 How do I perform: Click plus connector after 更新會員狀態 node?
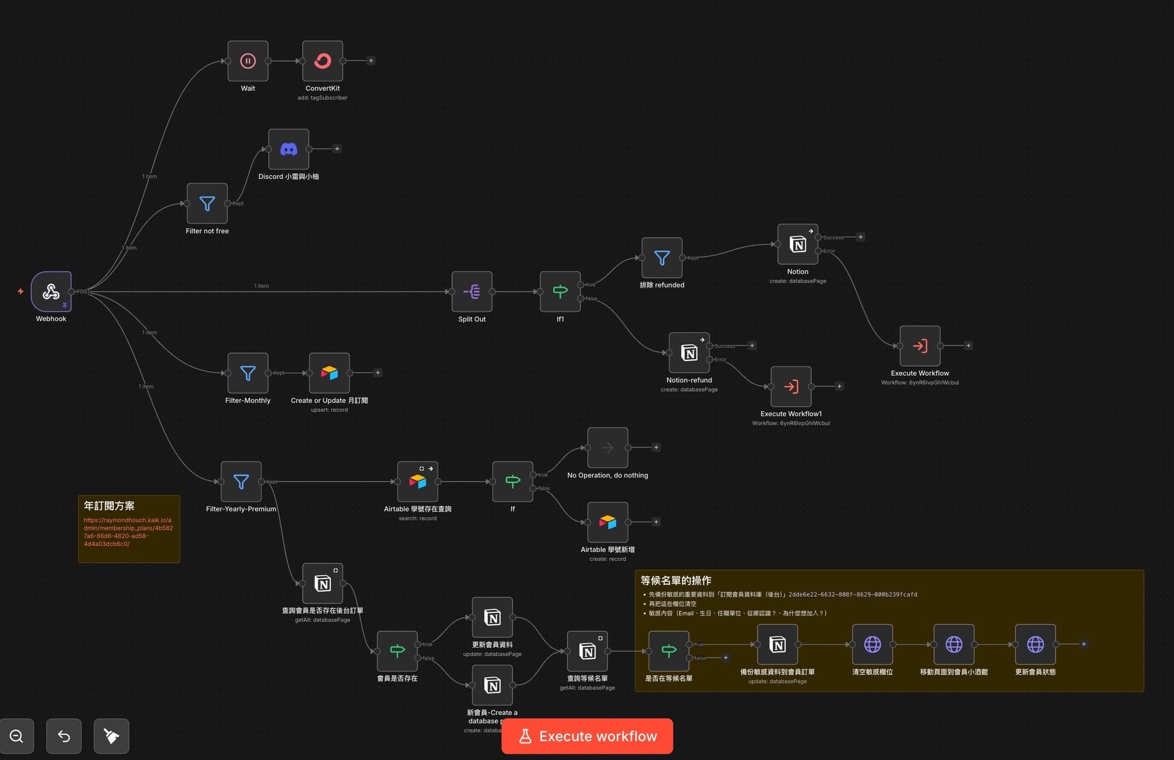[x=1083, y=644]
